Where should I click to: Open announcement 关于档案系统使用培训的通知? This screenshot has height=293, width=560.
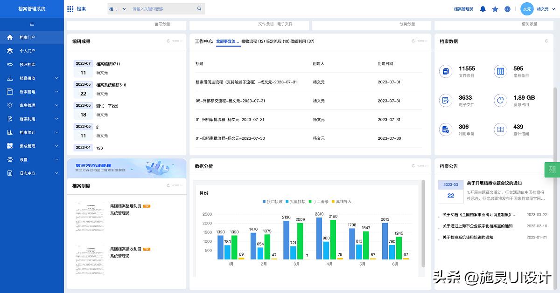(x=468, y=238)
